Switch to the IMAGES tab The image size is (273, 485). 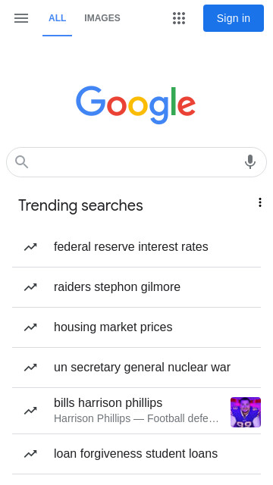102,18
